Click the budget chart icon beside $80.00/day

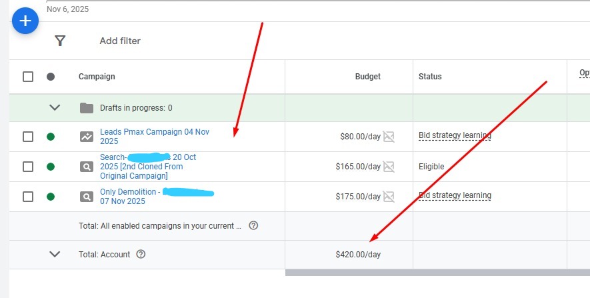[389, 137]
